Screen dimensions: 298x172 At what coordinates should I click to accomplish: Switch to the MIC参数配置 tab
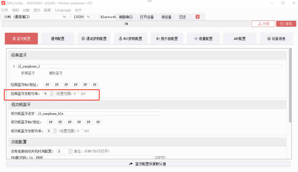coord(130,39)
